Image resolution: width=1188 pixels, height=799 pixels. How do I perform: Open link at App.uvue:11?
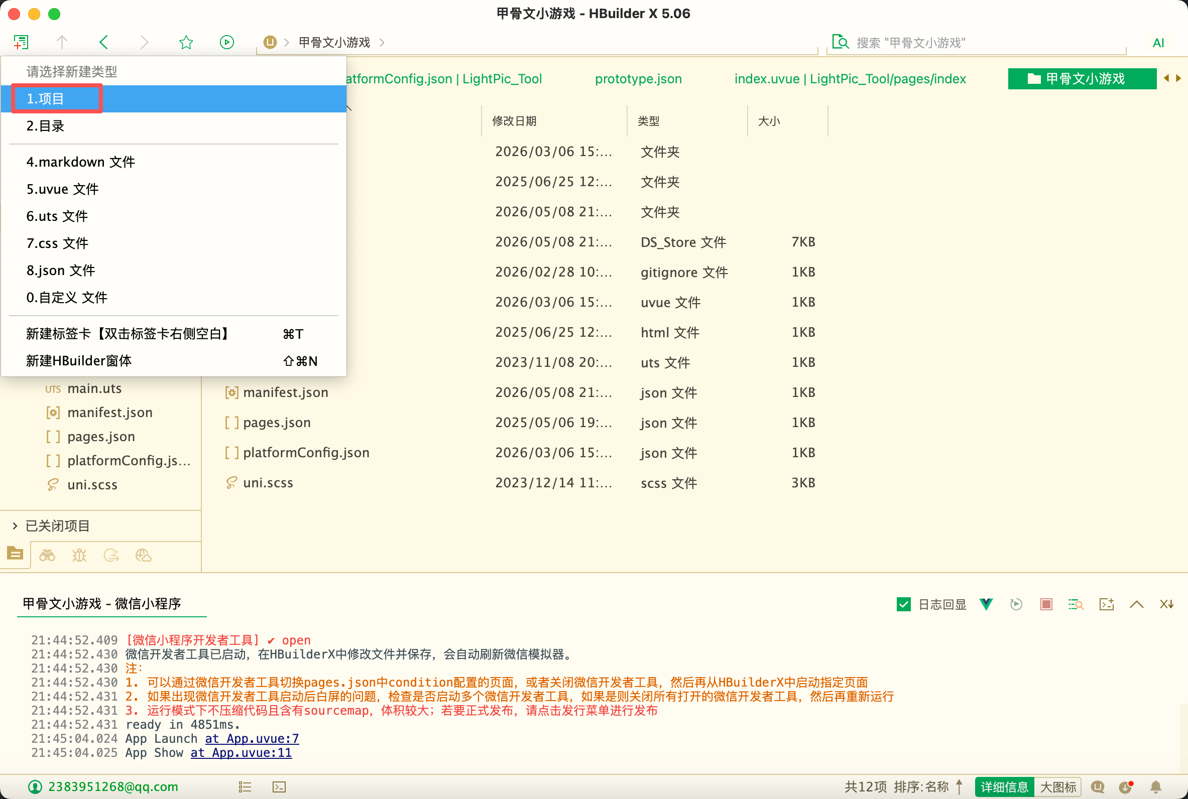(241, 753)
